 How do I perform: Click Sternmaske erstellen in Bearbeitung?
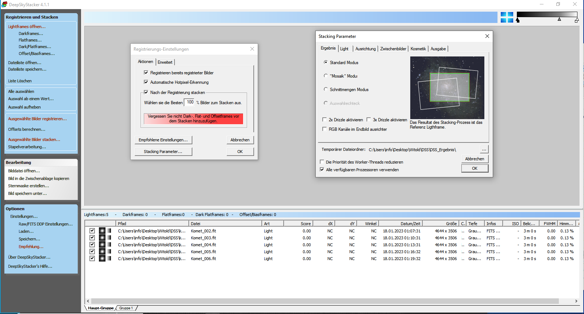pos(28,186)
